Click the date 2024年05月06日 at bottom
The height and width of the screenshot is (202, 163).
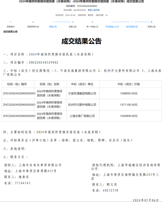[x=146, y=200]
